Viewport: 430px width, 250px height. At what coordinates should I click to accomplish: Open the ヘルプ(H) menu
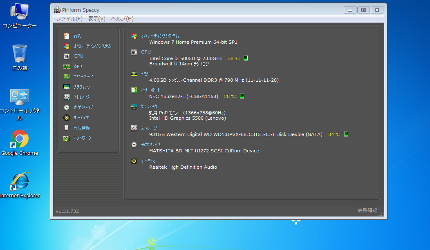pyautogui.click(x=122, y=19)
